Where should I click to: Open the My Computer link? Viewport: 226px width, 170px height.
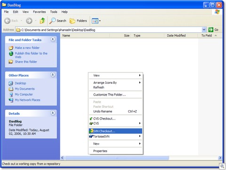click(x=24, y=95)
